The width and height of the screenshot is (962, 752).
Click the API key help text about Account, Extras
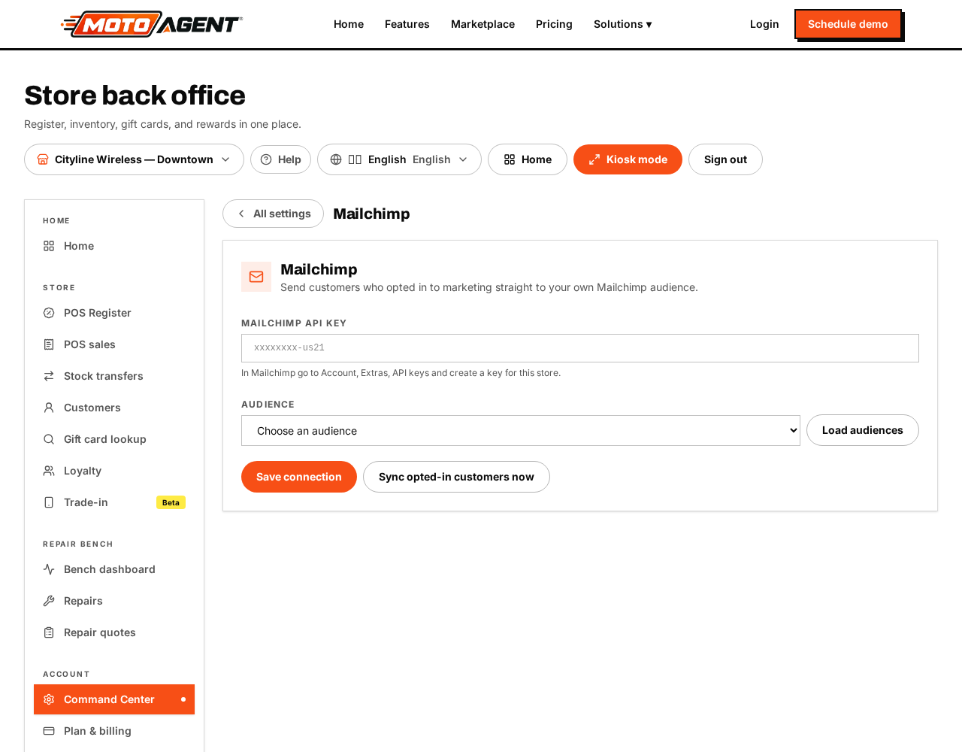click(x=401, y=373)
